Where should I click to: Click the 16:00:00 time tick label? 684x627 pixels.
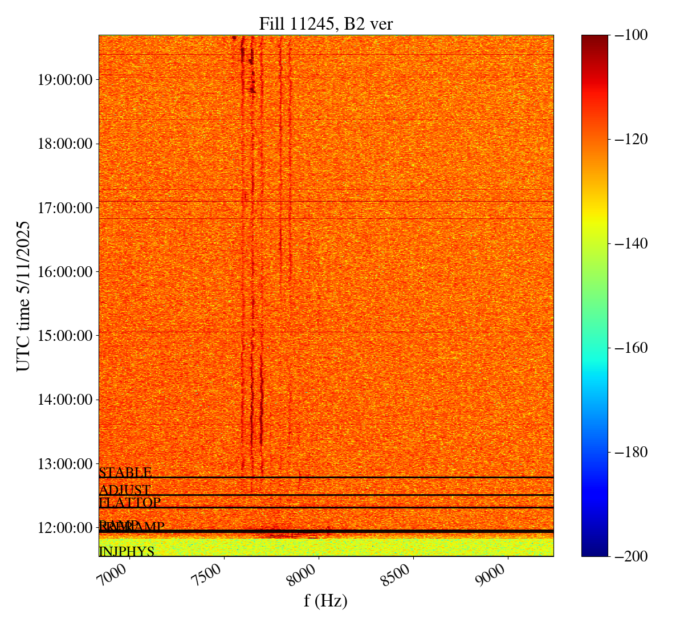65,271
